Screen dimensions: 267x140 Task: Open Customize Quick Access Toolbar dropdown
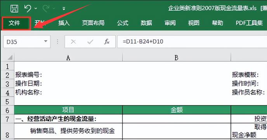click(x=64, y=9)
